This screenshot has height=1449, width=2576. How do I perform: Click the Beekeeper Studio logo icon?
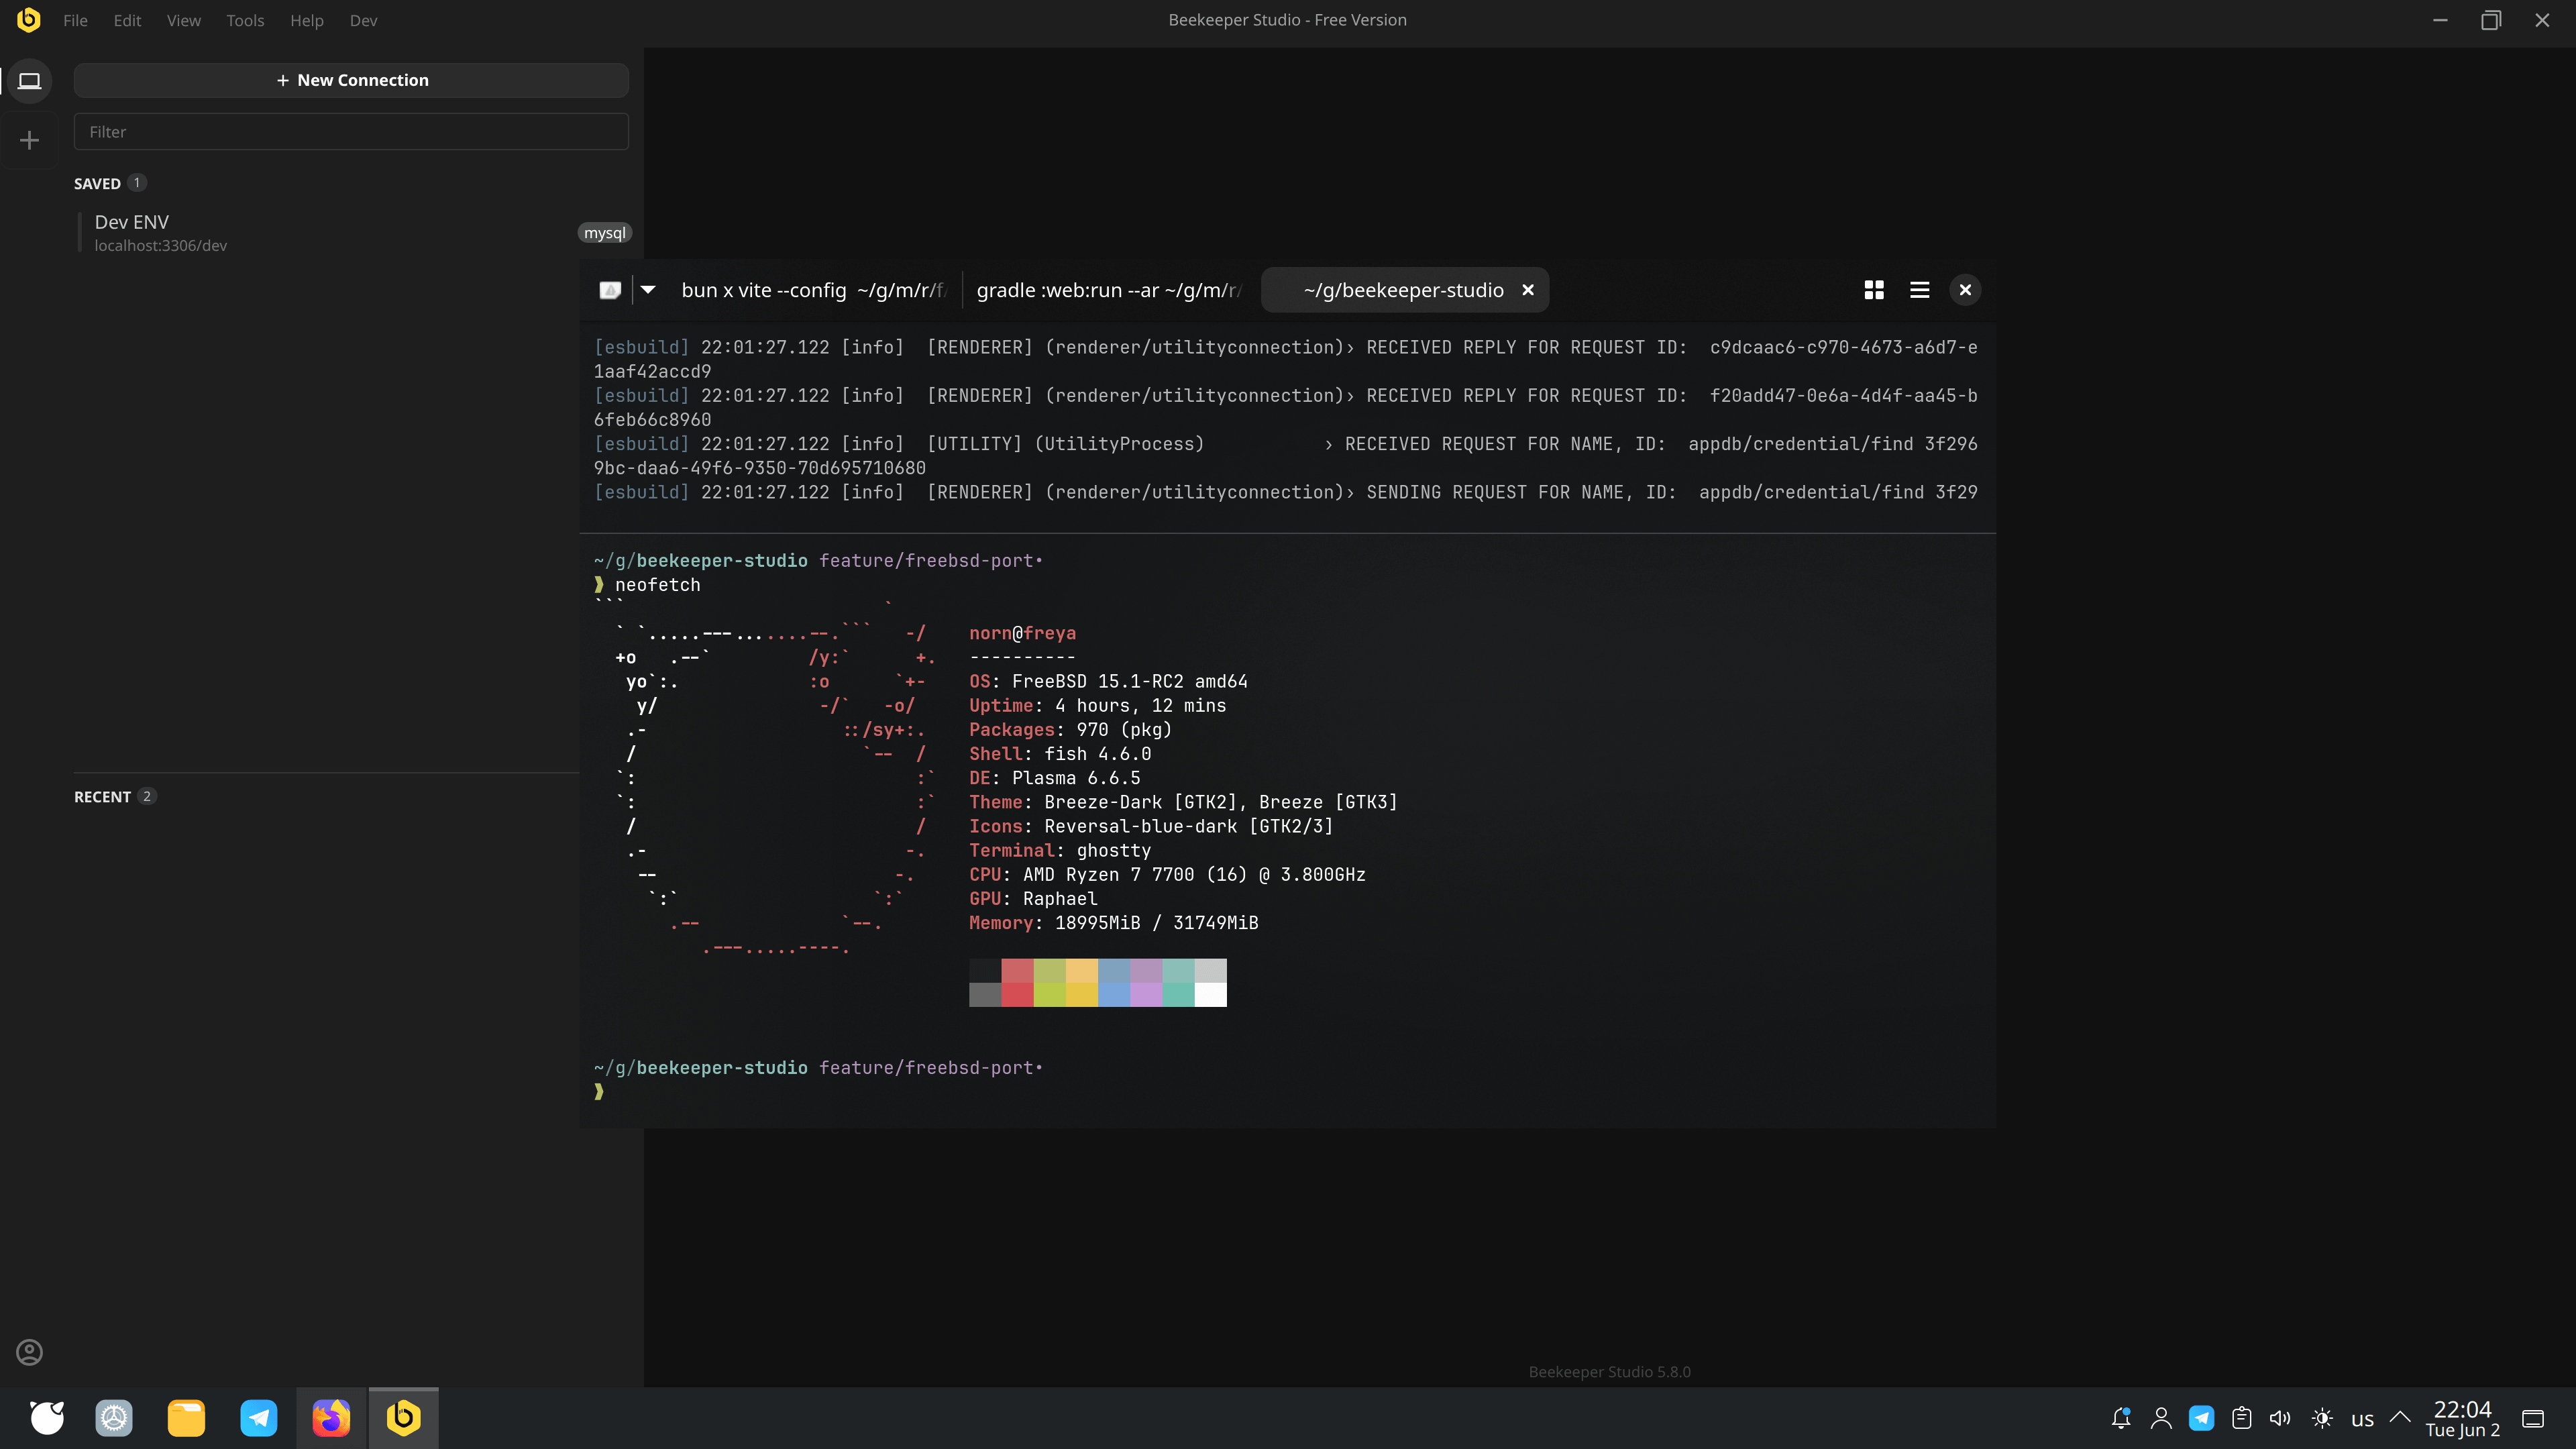tap(29, 20)
